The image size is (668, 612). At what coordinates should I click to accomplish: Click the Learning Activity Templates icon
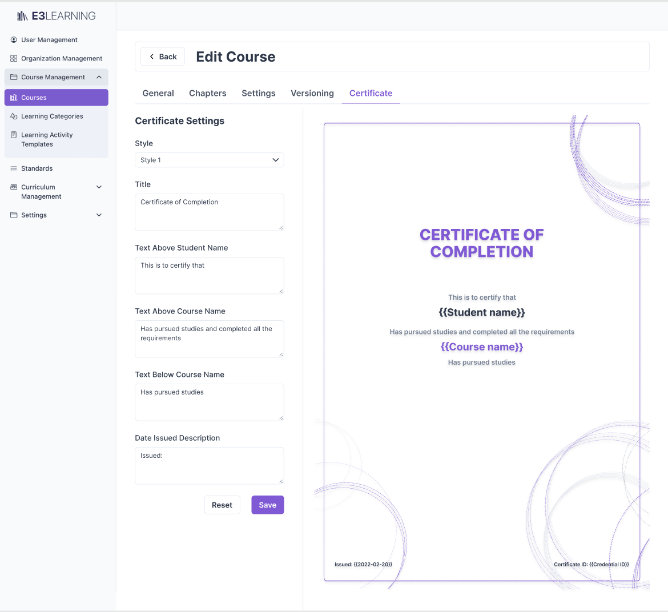coord(14,135)
